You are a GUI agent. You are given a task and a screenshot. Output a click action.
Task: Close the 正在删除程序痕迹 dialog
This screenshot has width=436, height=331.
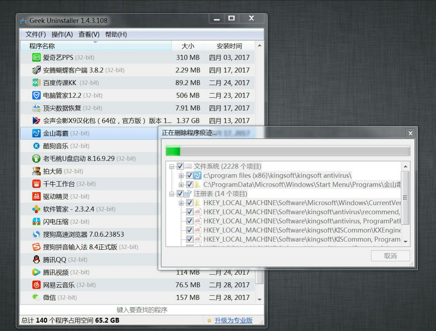pyautogui.click(x=410, y=133)
